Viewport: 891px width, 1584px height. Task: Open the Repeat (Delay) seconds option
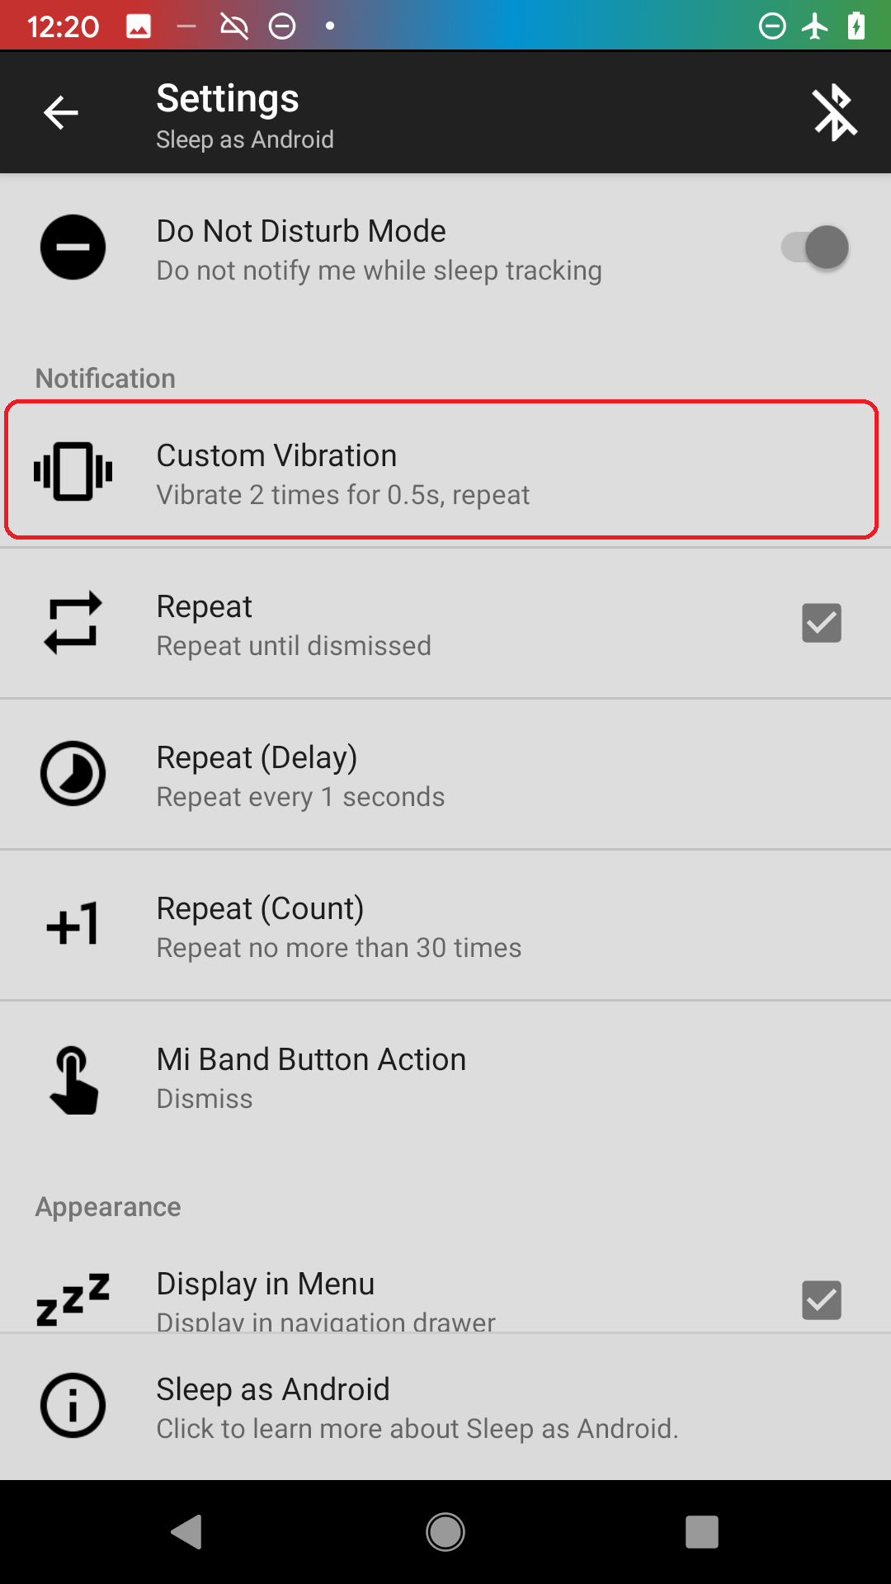(x=445, y=774)
